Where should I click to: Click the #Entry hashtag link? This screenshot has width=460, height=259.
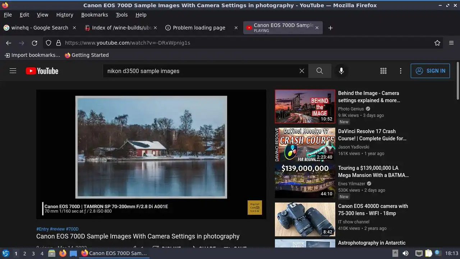click(42, 229)
